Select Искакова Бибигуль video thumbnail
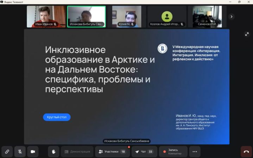The height and width of the screenshot is (158, 253). tap(87, 17)
